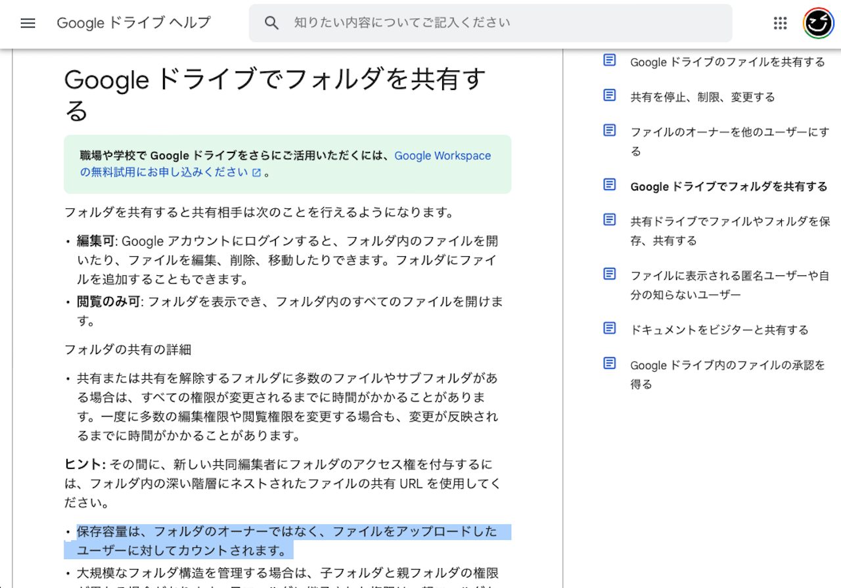Image resolution: width=841 pixels, height=588 pixels.
Task: Click the フォルダの共有の詳細 subheading
Action: click(x=127, y=350)
